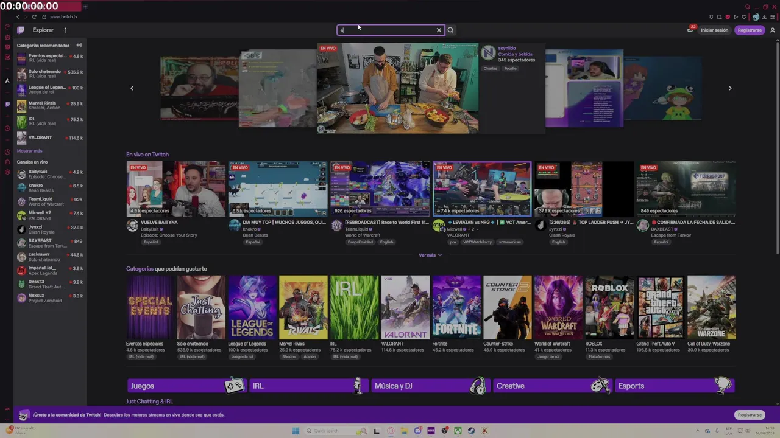Click the Categorías link heading
Image resolution: width=780 pixels, height=438 pixels.
pos(140,269)
